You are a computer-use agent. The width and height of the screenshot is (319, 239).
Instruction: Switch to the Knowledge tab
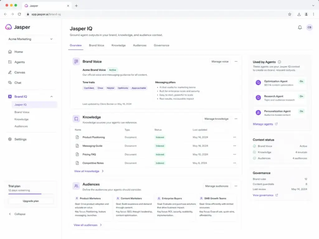(118, 45)
